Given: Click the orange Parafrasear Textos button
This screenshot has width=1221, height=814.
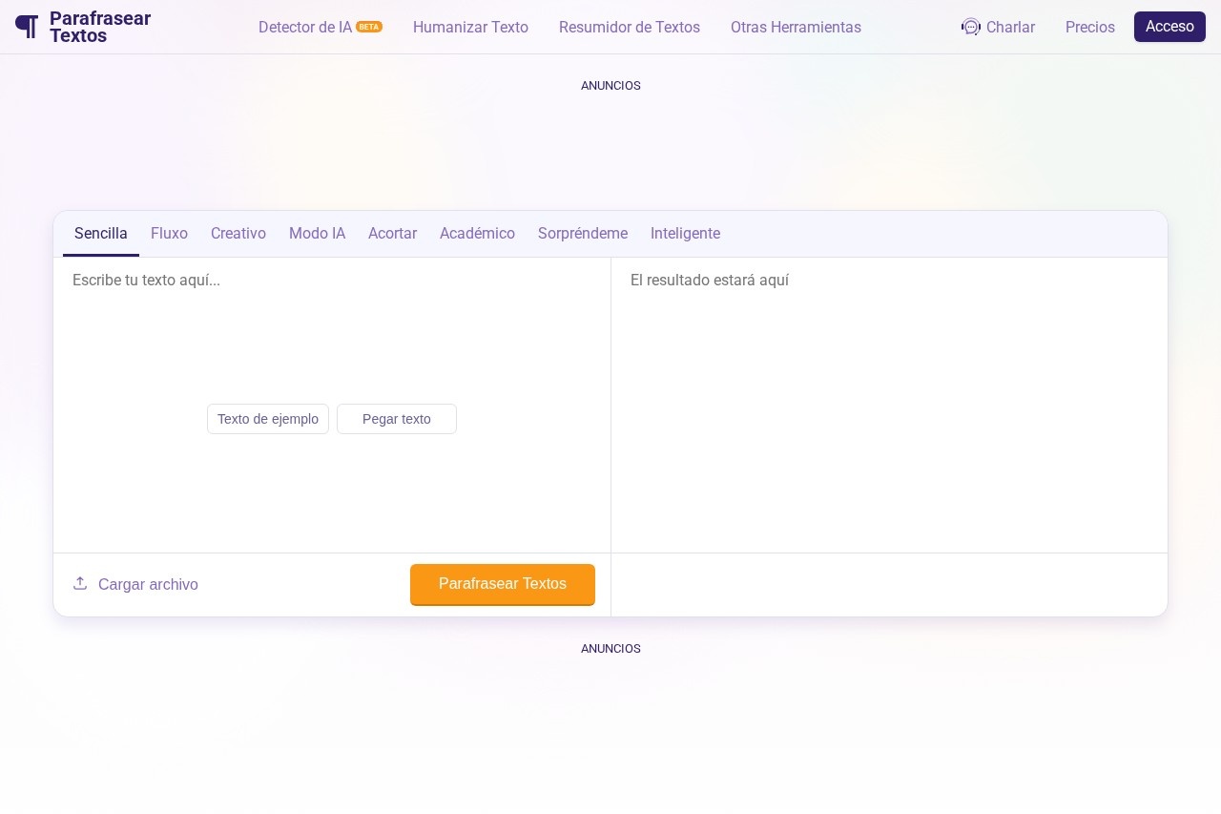Looking at the screenshot, I should [502, 584].
